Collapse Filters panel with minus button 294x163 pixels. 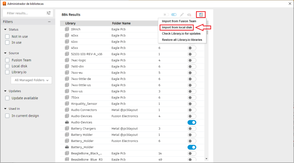(49, 22)
